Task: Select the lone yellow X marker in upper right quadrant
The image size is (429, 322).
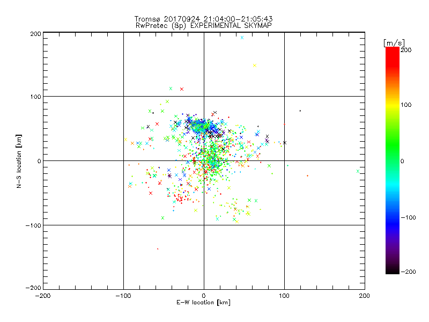Action: point(255,65)
